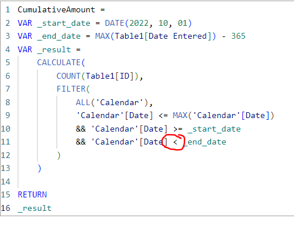Screen dimensions: 294x225
Task: Click the closing parenthesis on line 13
Action: click(x=39, y=169)
